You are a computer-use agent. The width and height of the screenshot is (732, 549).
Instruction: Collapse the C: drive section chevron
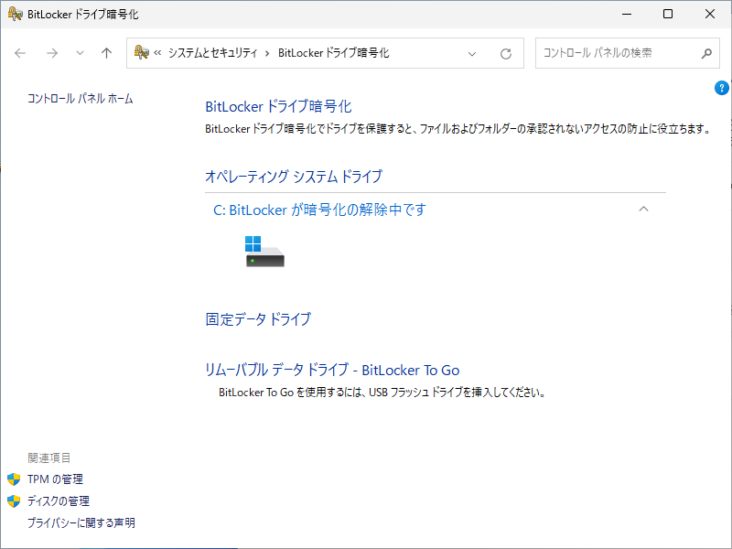pos(643,209)
